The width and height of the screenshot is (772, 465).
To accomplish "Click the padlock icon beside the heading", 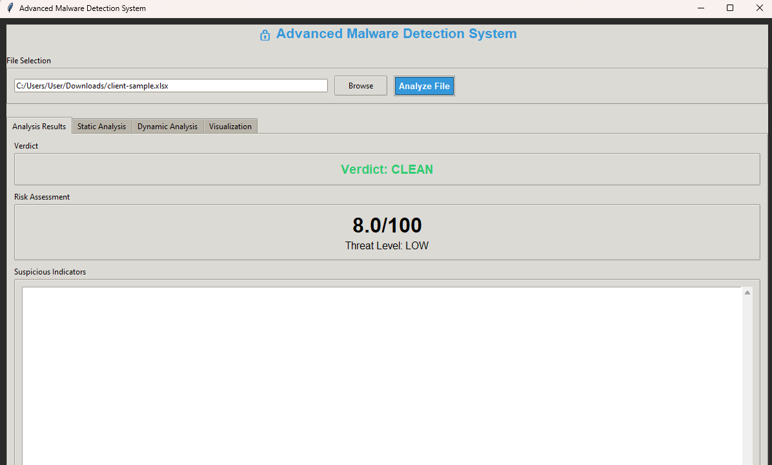I will [265, 35].
